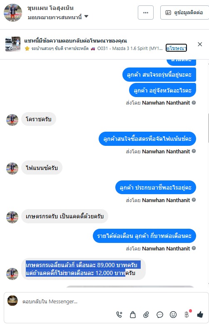Viewport: 209px width, 325px height.
Task: Open the shopping bag icon
Action: pos(132,315)
